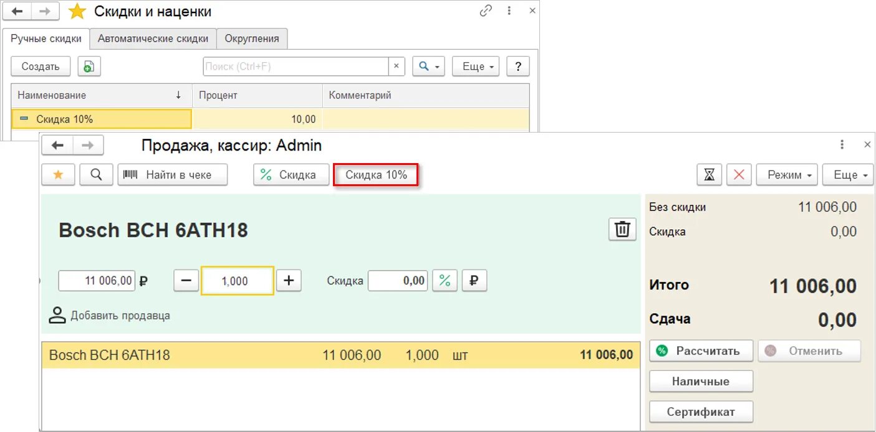Sort by Наименование column header
The height and width of the screenshot is (432, 876).
(x=102, y=95)
